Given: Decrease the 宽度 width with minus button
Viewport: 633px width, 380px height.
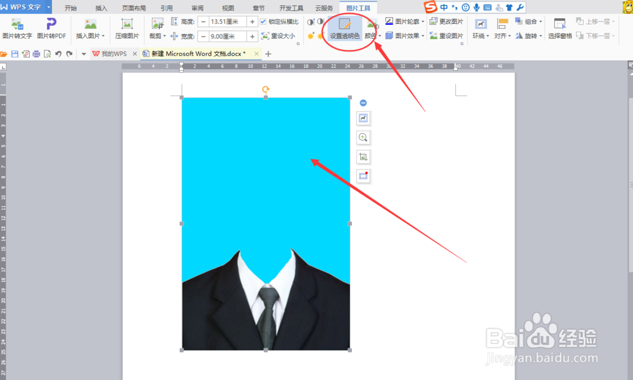Looking at the screenshot, I should click(203, 36).
